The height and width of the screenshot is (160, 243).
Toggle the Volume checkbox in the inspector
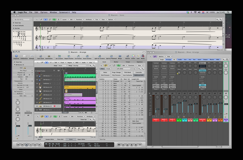(24, 77)
